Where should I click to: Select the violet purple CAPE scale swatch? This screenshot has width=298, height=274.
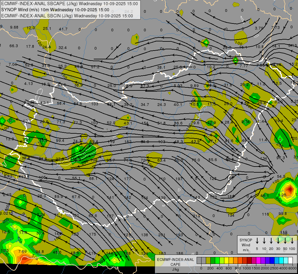click(x=263, y=261)
